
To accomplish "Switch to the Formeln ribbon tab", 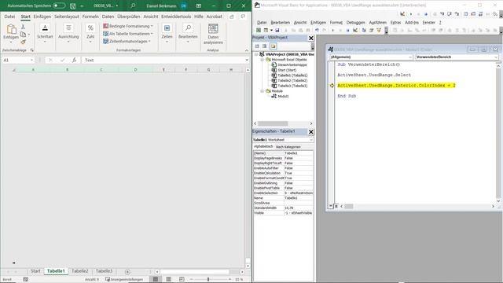I will coord(90,17).
